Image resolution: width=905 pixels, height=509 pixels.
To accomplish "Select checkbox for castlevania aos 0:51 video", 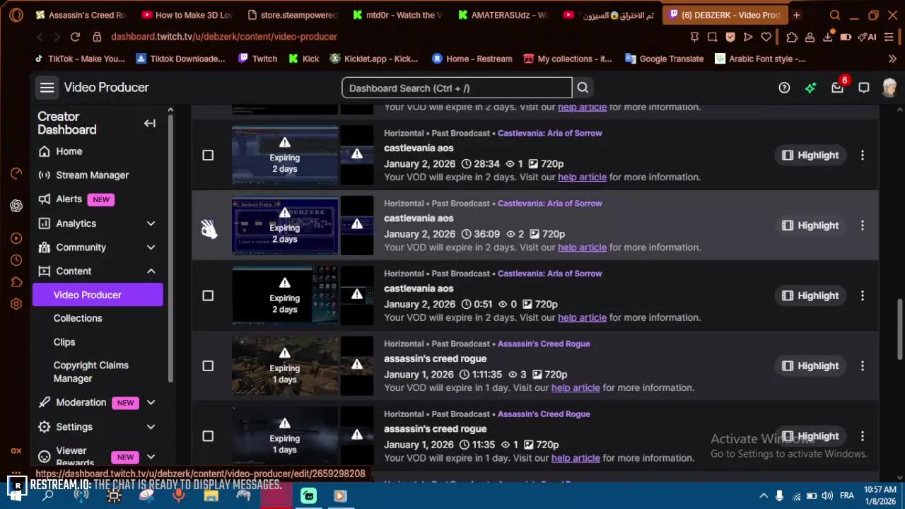I will point(208,296).
